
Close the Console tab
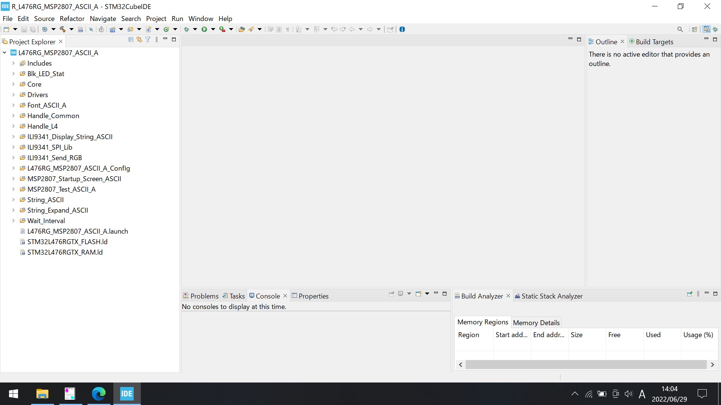[x=285, y=296]
